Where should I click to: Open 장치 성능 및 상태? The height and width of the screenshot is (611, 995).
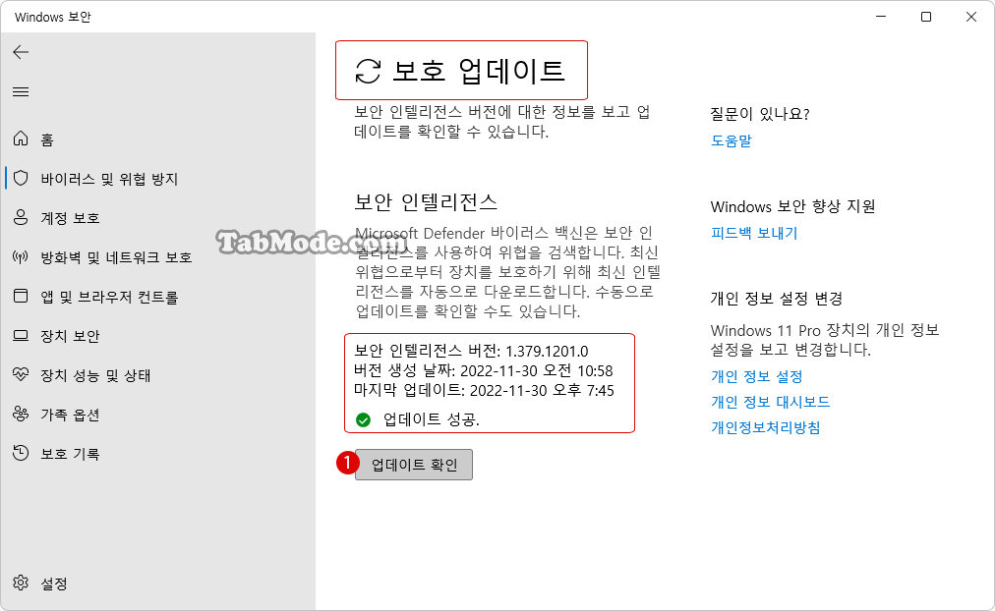coord(95,375)
